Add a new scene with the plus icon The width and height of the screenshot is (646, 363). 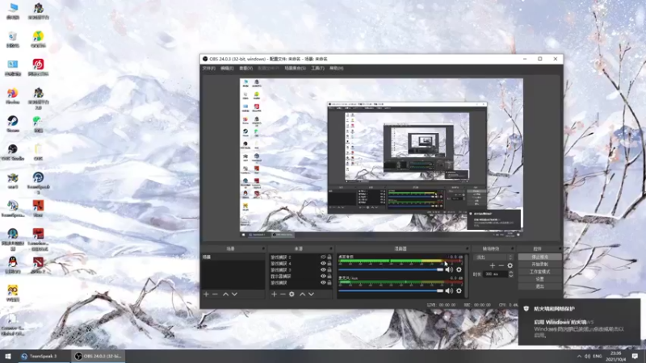[x=206, y=294]
